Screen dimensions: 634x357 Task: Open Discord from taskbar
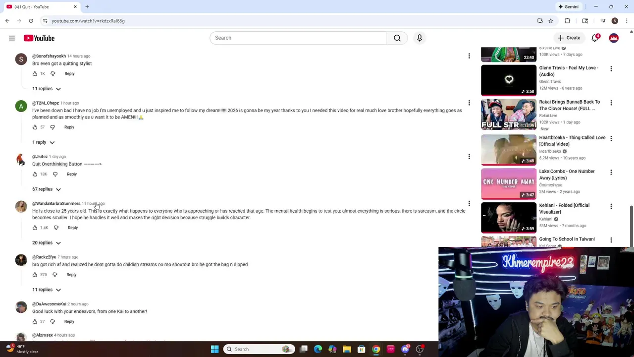[x=405, y=349]
